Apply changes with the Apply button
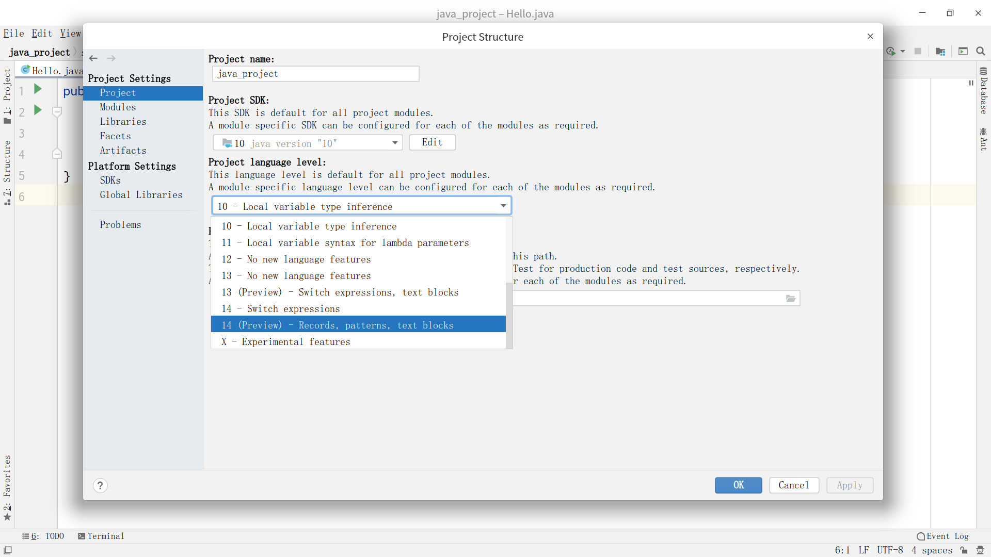The height and width of the screenshot is (557, 991). tap(850, 485)
